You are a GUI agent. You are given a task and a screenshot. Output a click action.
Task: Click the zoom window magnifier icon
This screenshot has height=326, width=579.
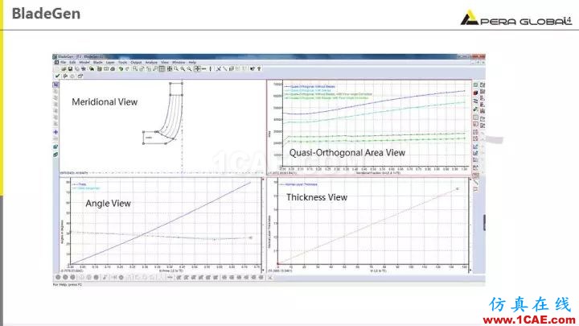176,68
